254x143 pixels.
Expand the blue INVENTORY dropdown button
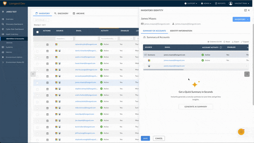tap(241, 19)
